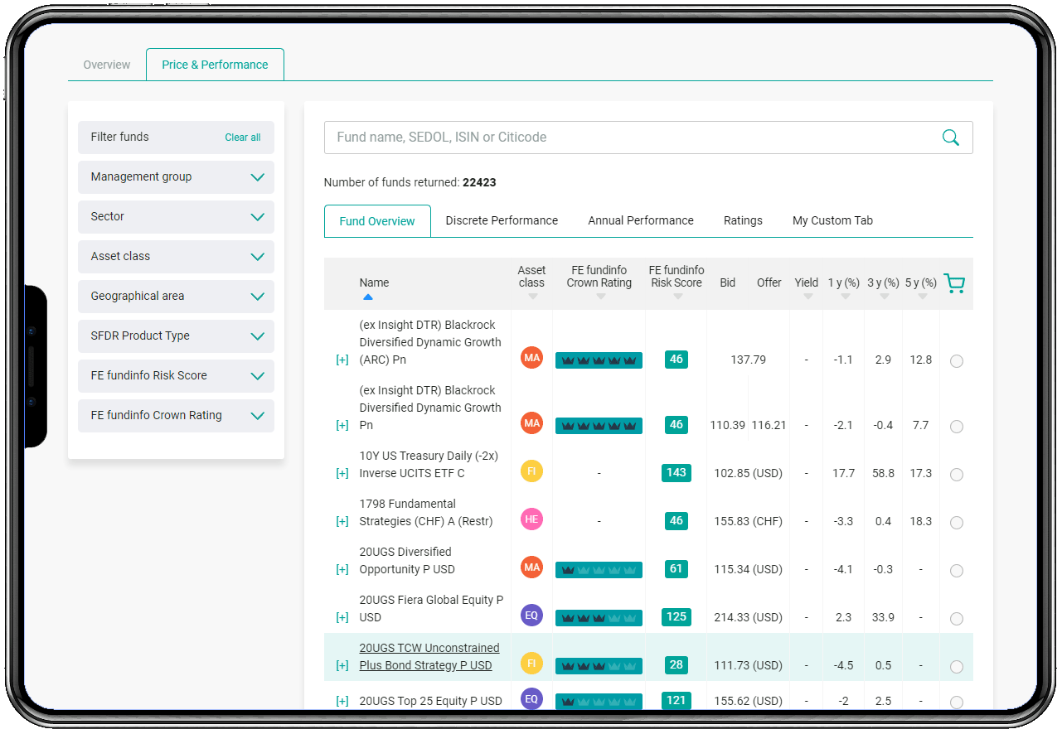Click risk score 28 badge

tap(676, 664)
